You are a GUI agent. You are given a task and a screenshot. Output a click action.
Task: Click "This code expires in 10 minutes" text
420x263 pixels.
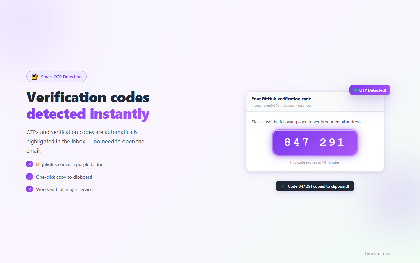coord(315,162)
